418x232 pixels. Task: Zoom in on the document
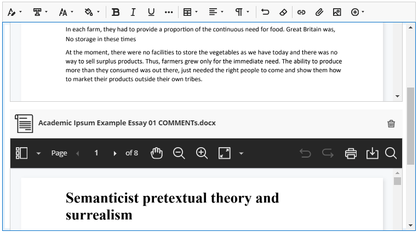coord(202,153)
